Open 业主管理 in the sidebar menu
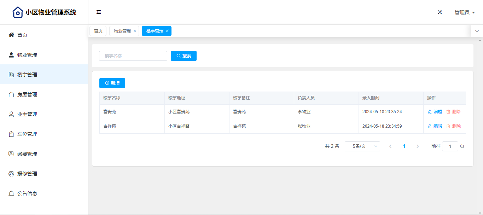The width and height of the screenshot is (483, 215). point(27,114)
